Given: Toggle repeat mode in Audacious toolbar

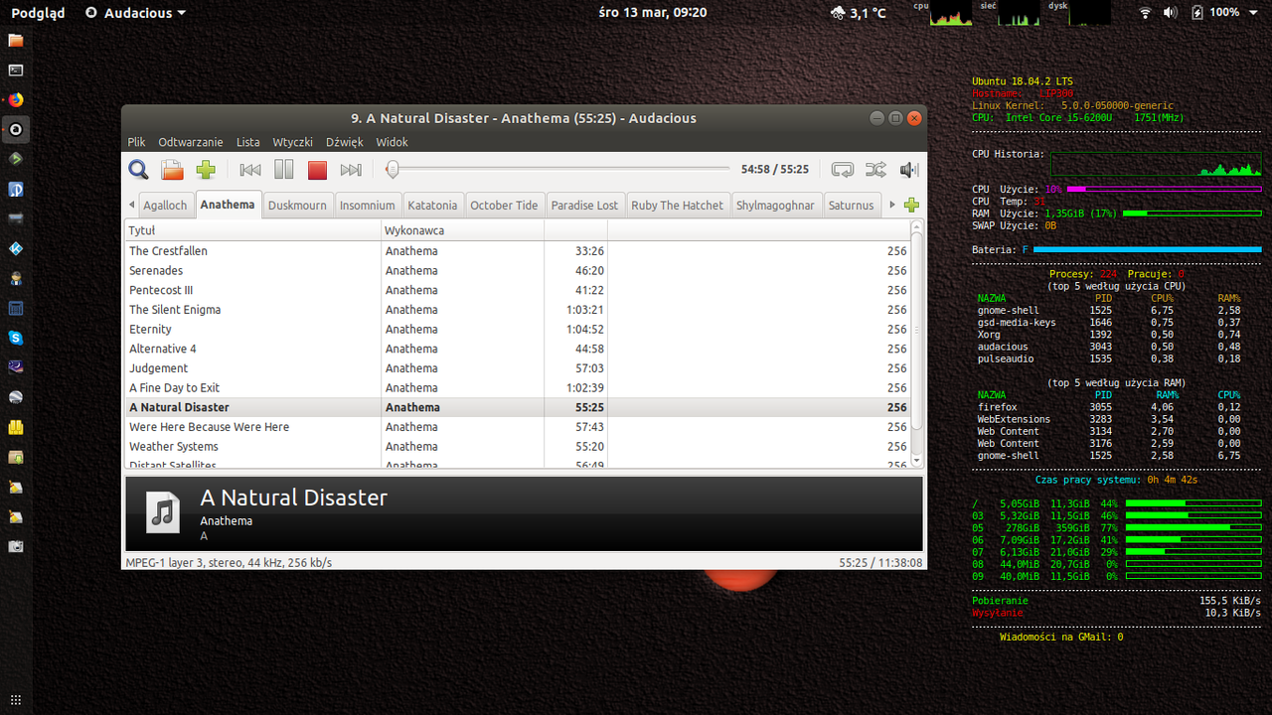Looking at the screenshot, I should pyautogui.click(x=843, y=170).
